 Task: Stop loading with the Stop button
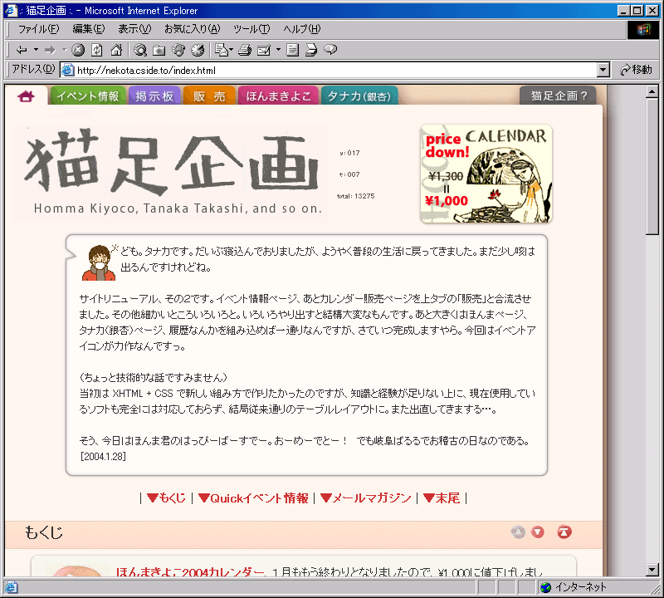(x=78, y=50)
